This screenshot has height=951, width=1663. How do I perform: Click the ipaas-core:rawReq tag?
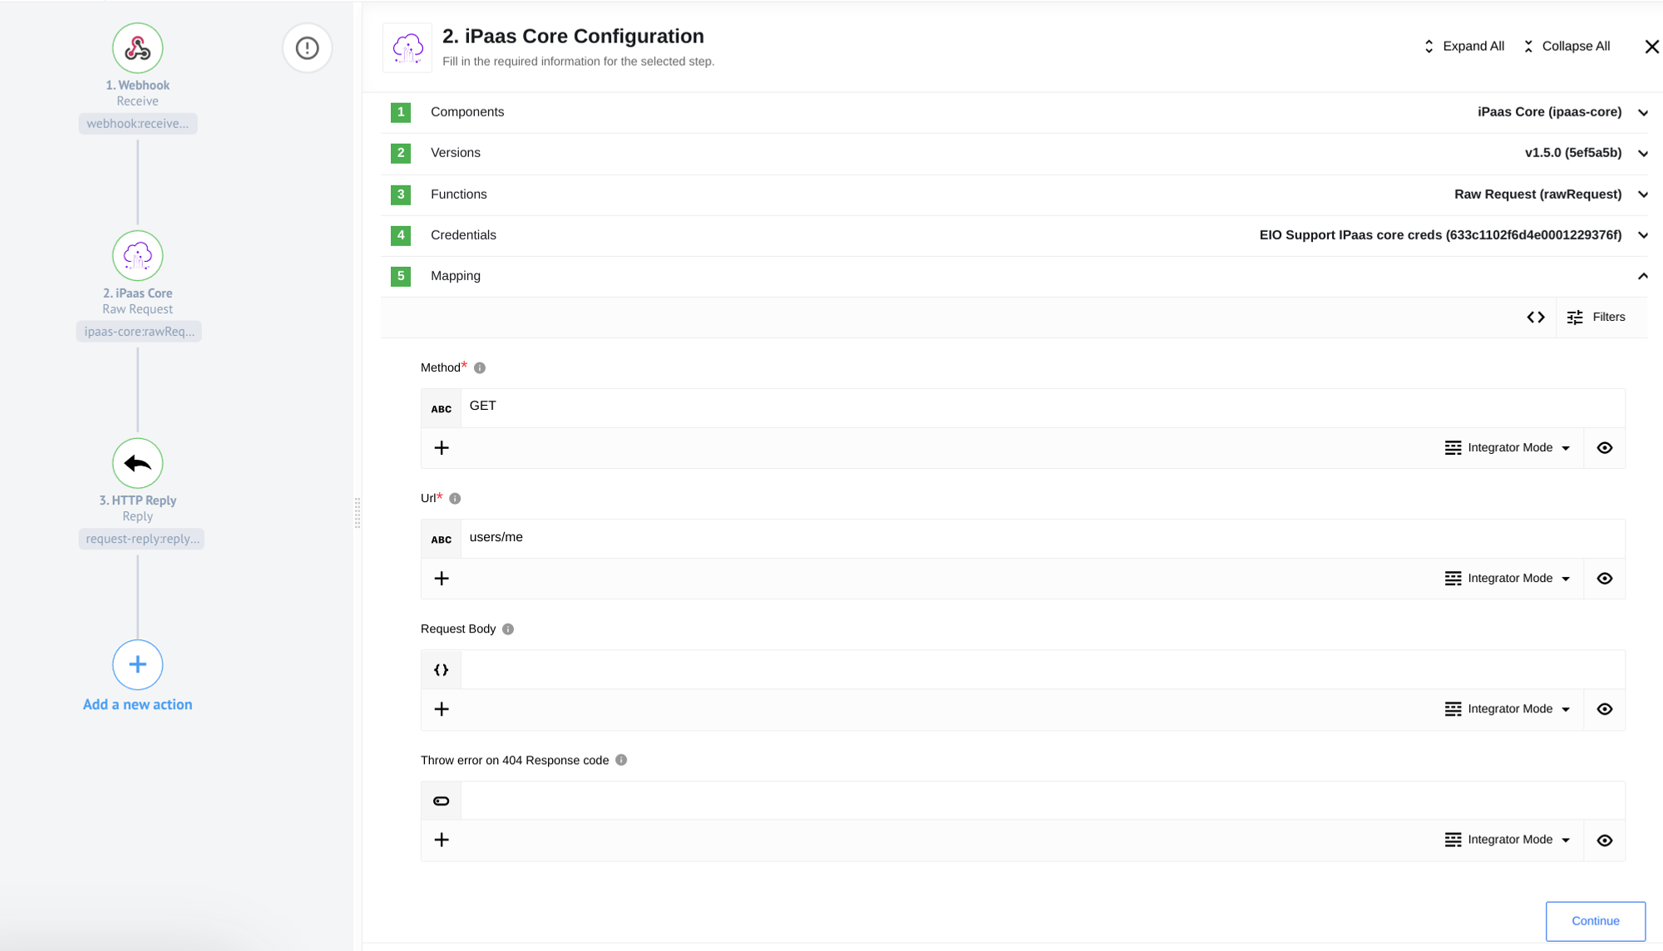tap(139, 332)
